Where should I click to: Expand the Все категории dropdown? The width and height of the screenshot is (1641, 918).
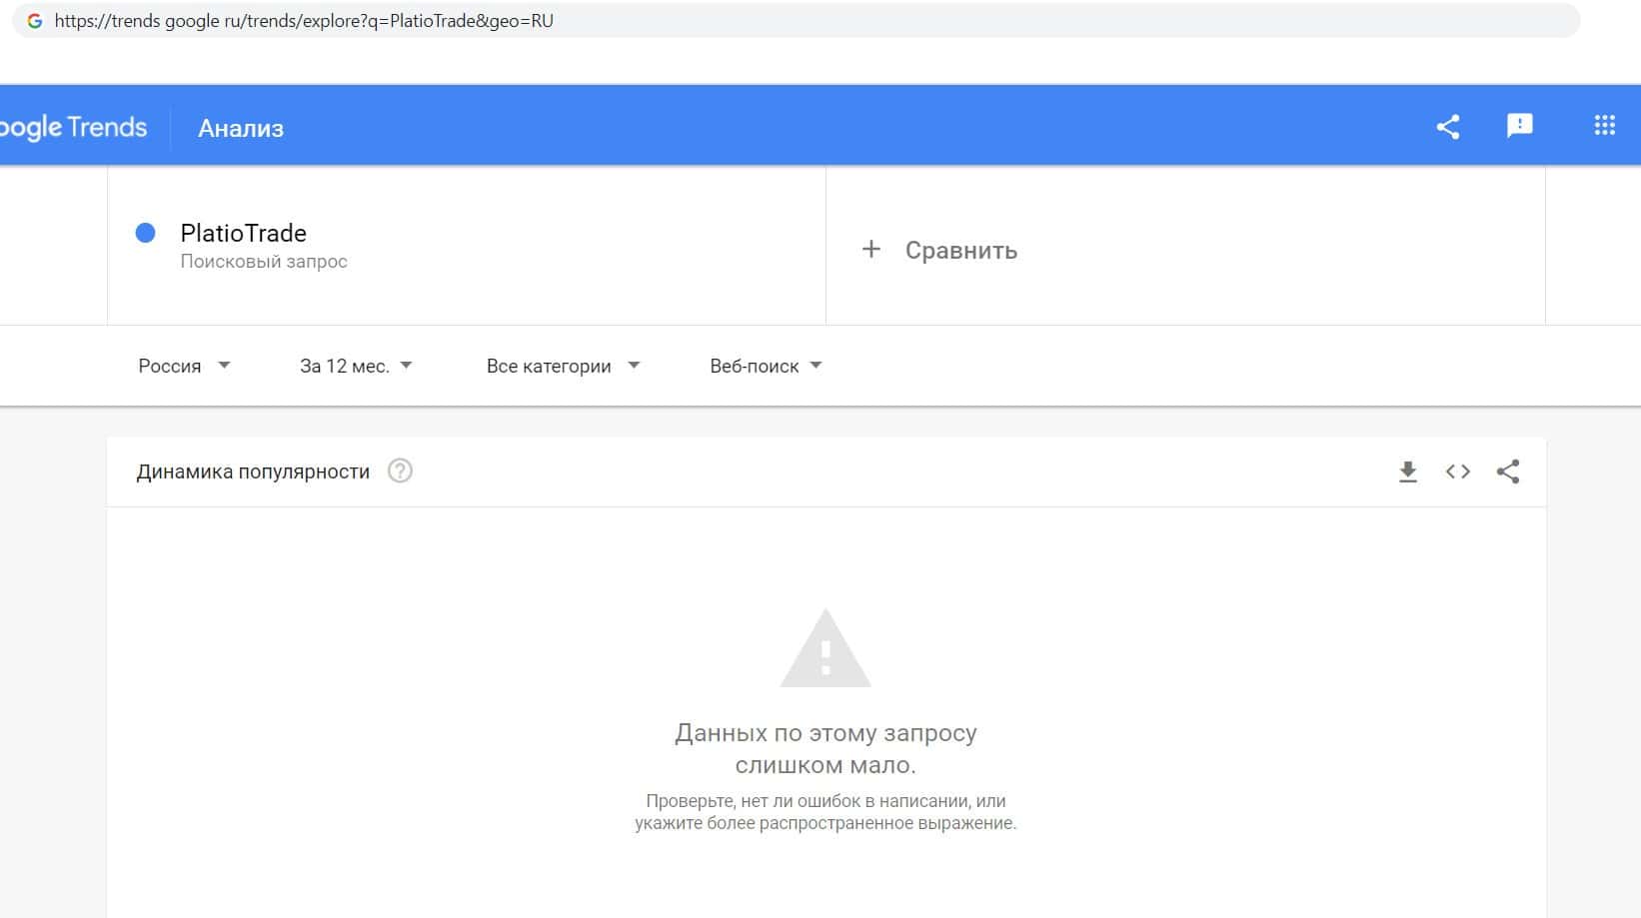tap(563, 366)
